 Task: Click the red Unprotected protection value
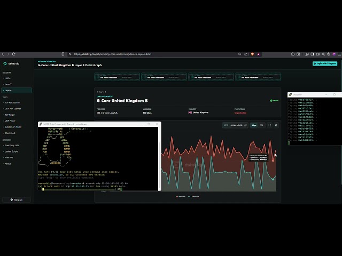coord(240,113)
